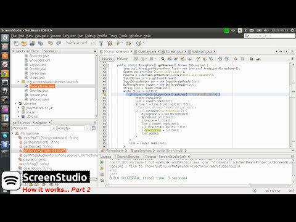296x222 pixels.
Task: Expand the jna.jar library node
Action: tap(18, 112)
